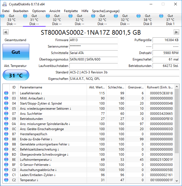Open the Optionen menu
Image resolution: width=182 pixels, height=186 pixels.
pyautogui.click(x=39, y=11)
